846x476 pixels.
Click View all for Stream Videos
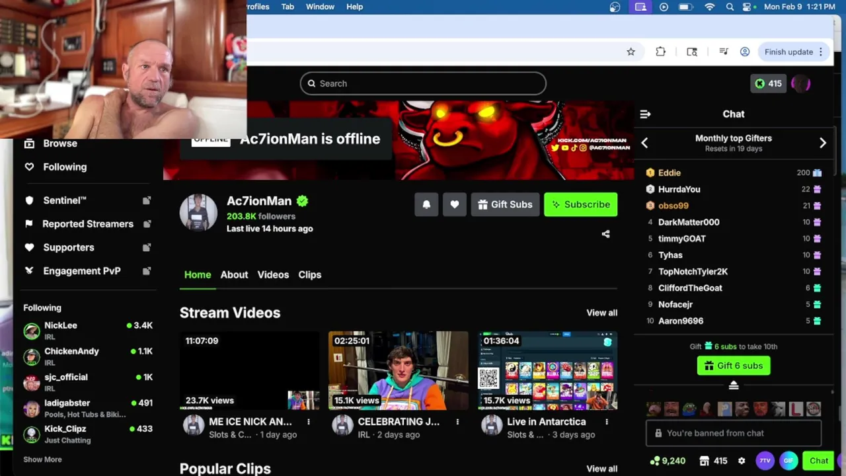click(x=601, y=313)
